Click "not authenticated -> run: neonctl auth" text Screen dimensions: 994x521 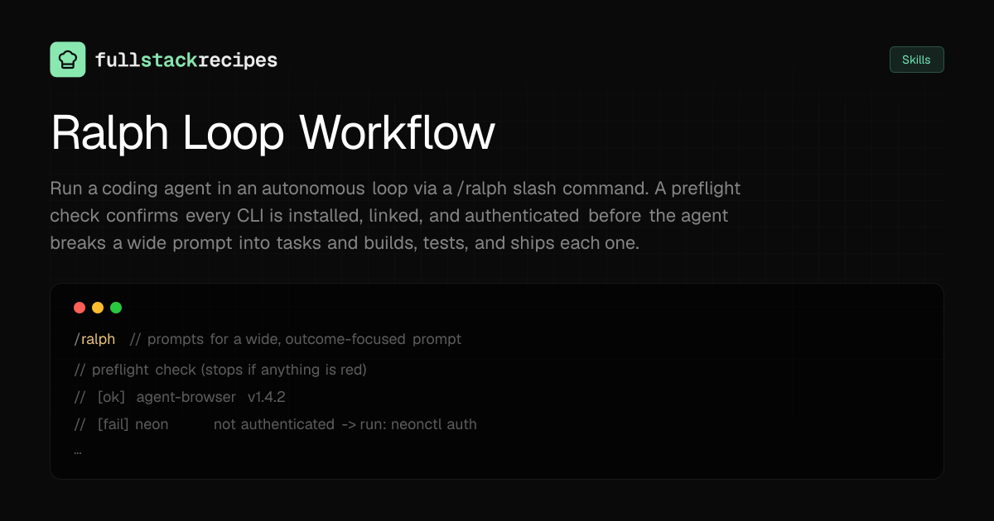(x=345, y=424)
